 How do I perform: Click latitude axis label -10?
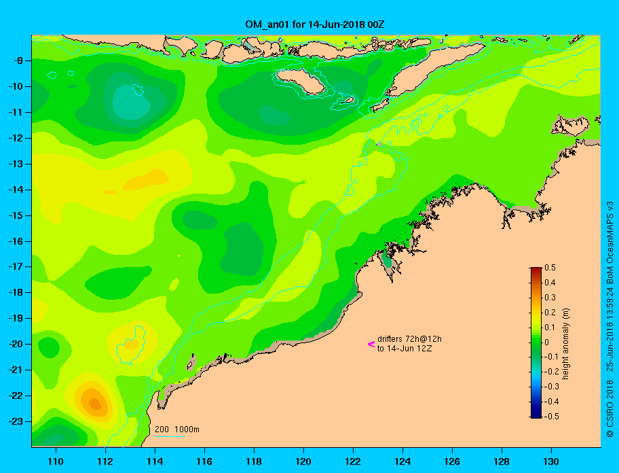pos(15,86)
